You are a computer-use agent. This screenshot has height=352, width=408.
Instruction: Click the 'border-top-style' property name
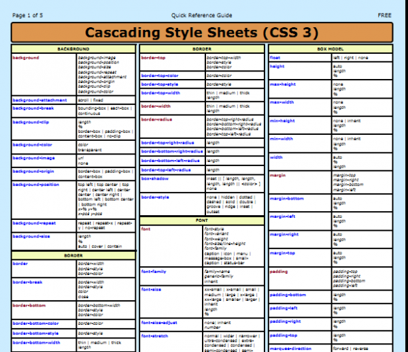pyautogui.click(x=160, y=84)
